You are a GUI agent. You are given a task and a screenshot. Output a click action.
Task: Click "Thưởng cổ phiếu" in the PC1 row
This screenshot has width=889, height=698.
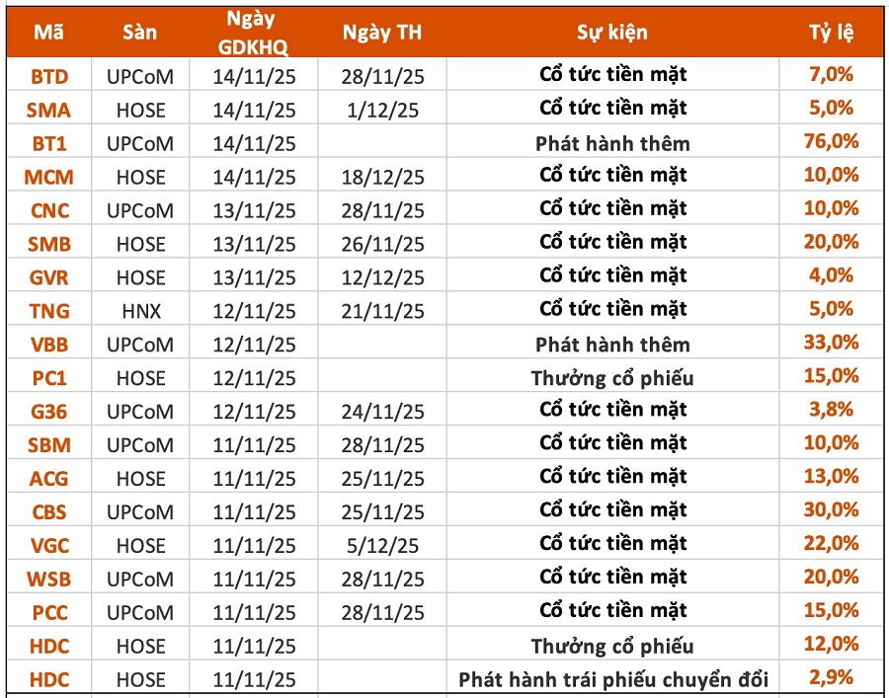point(613,378)
